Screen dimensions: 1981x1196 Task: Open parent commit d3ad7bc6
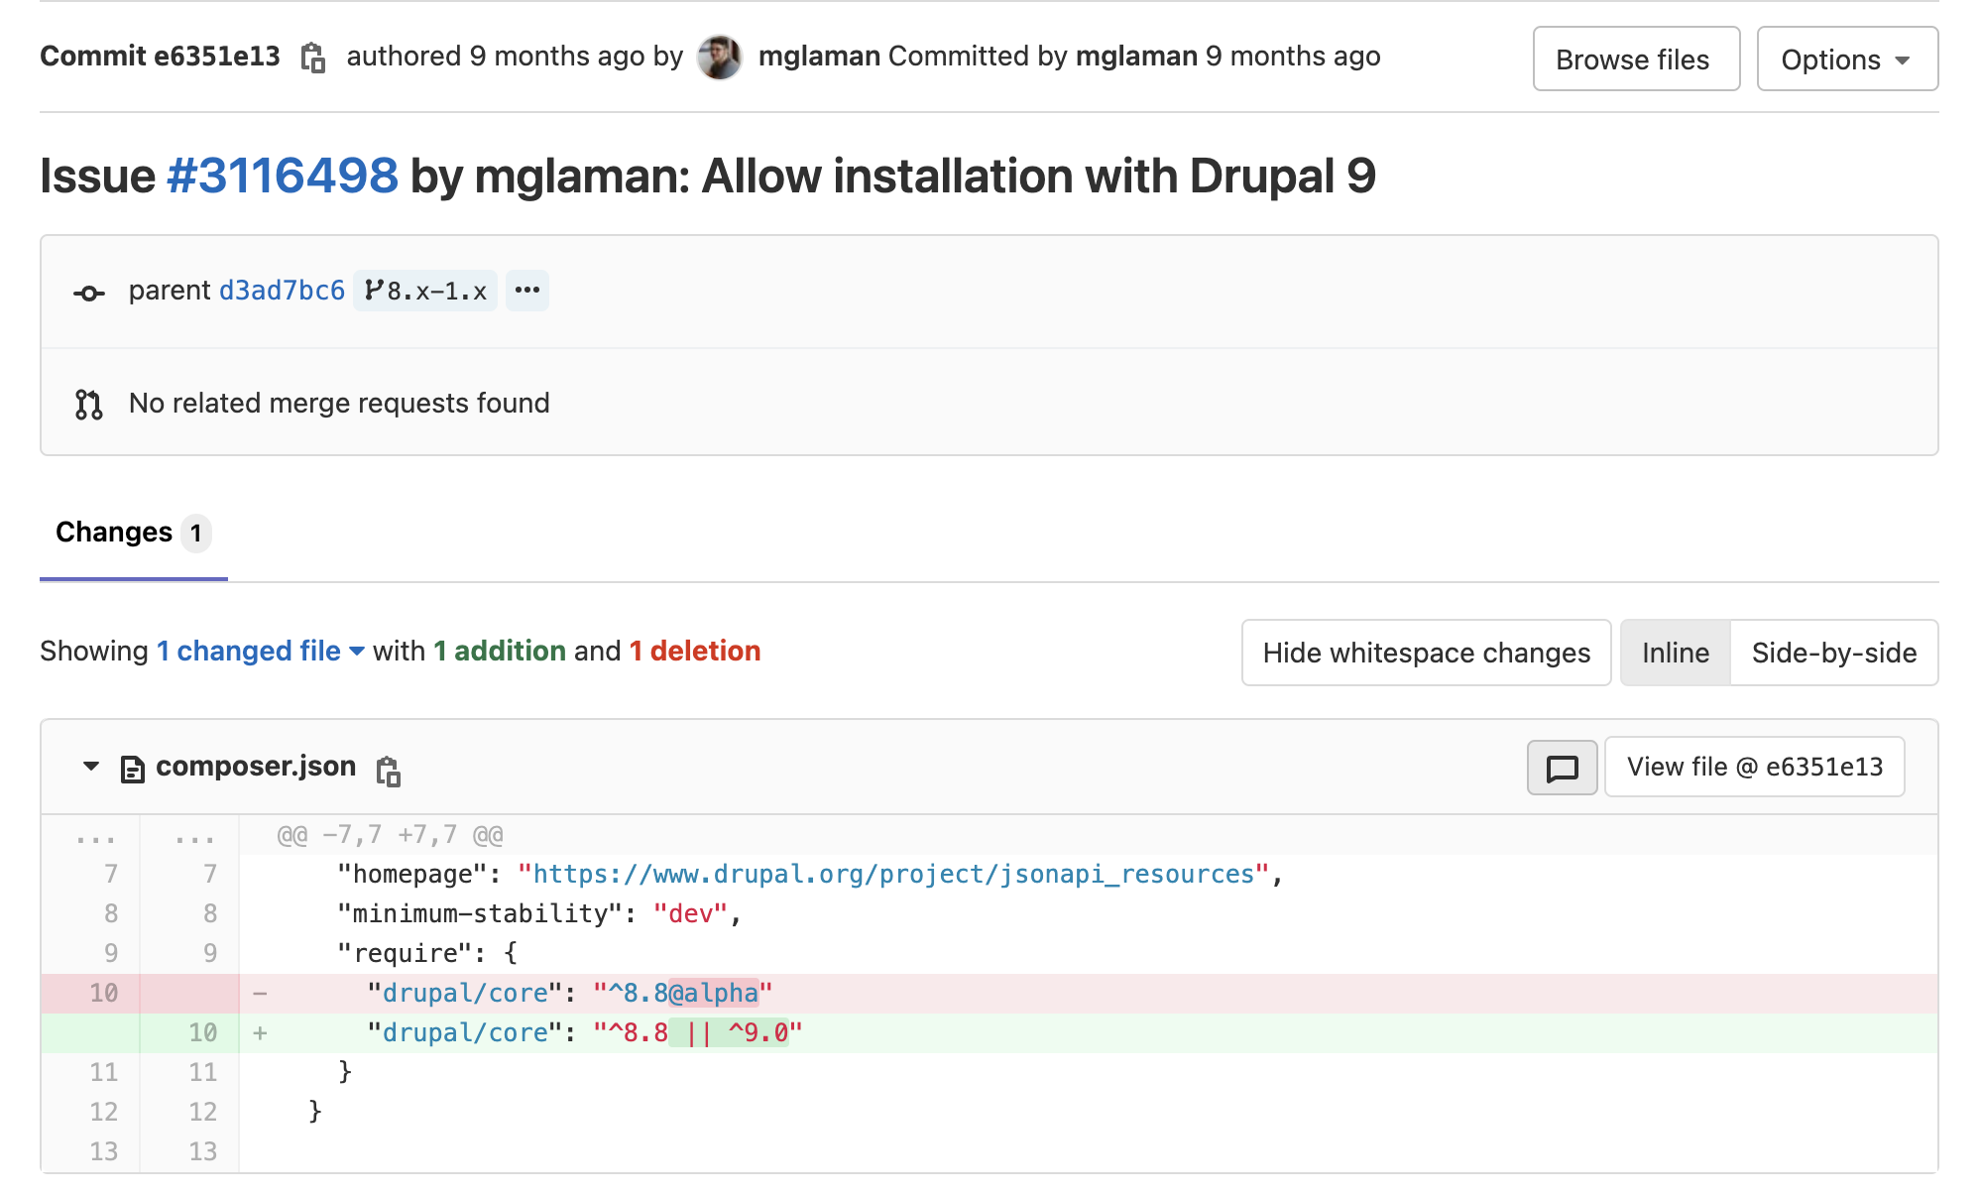click(282, 291)
